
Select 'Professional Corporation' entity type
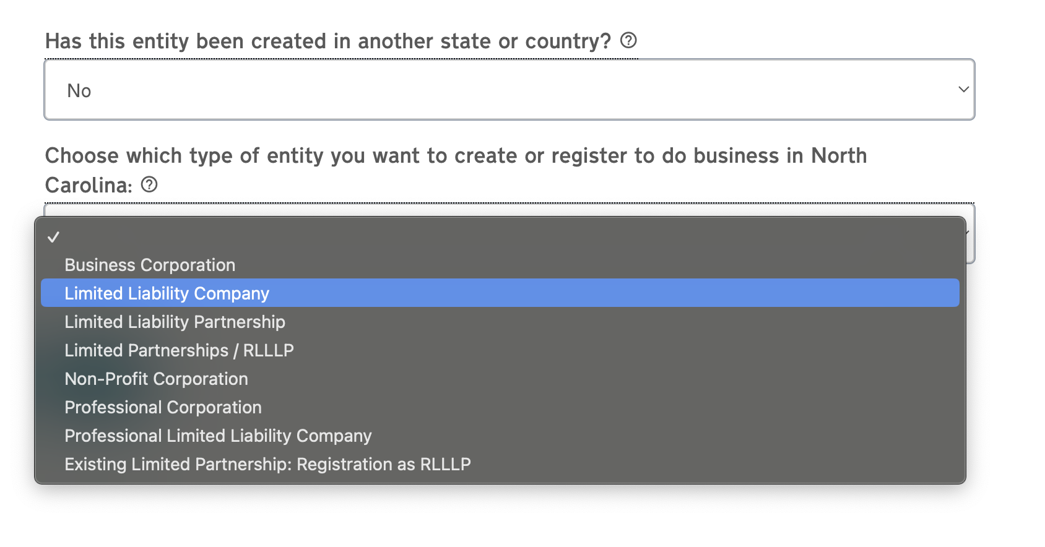coord(163,407)
